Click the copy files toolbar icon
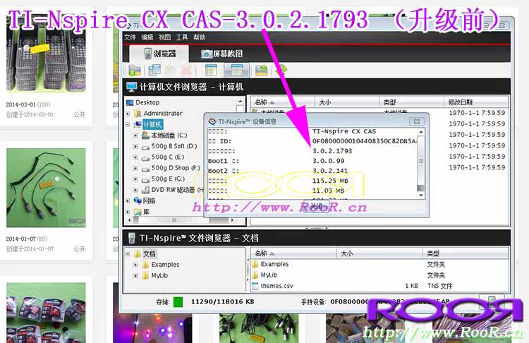This screenshot has height=343, width=529. (x=154, y=70)
